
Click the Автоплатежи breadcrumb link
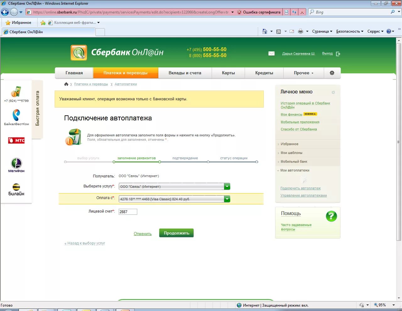coord(126,84)
